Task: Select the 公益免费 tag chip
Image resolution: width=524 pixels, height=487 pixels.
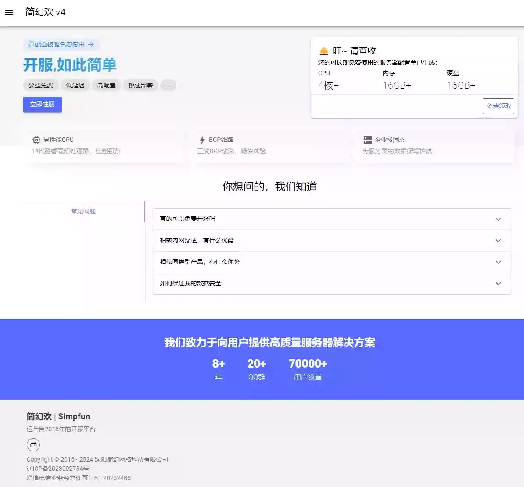Action: tap(40, 85)
